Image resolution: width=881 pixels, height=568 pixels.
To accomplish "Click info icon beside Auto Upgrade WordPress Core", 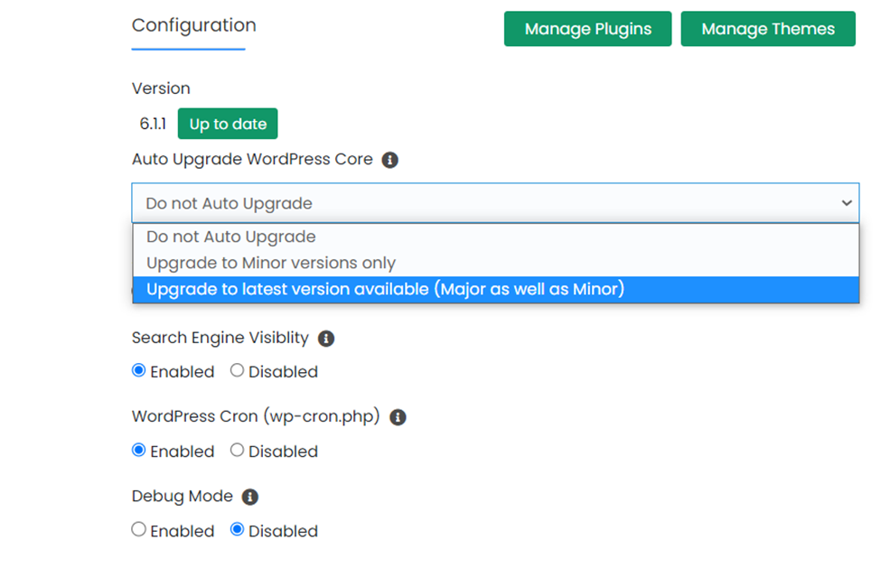I will [x=389, y=160].
